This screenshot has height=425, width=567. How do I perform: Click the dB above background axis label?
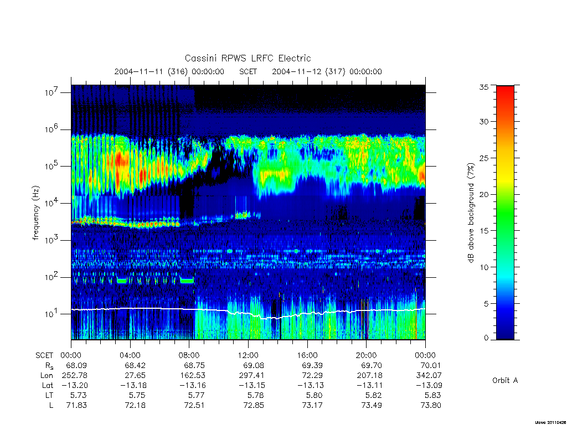click(471, 213)
